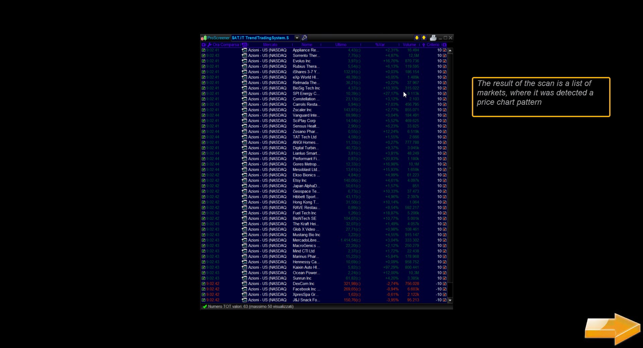Viewport: 643px width, 348px height.
Task: Click the chart icon in column header row
Action: coord(245,45)
